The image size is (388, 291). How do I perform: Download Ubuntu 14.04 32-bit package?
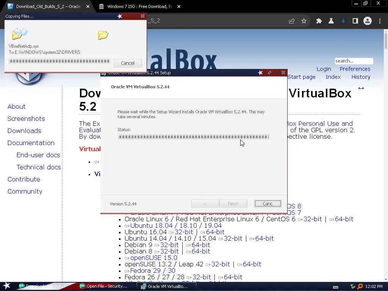pyautogui.click(x=233, y=239)
